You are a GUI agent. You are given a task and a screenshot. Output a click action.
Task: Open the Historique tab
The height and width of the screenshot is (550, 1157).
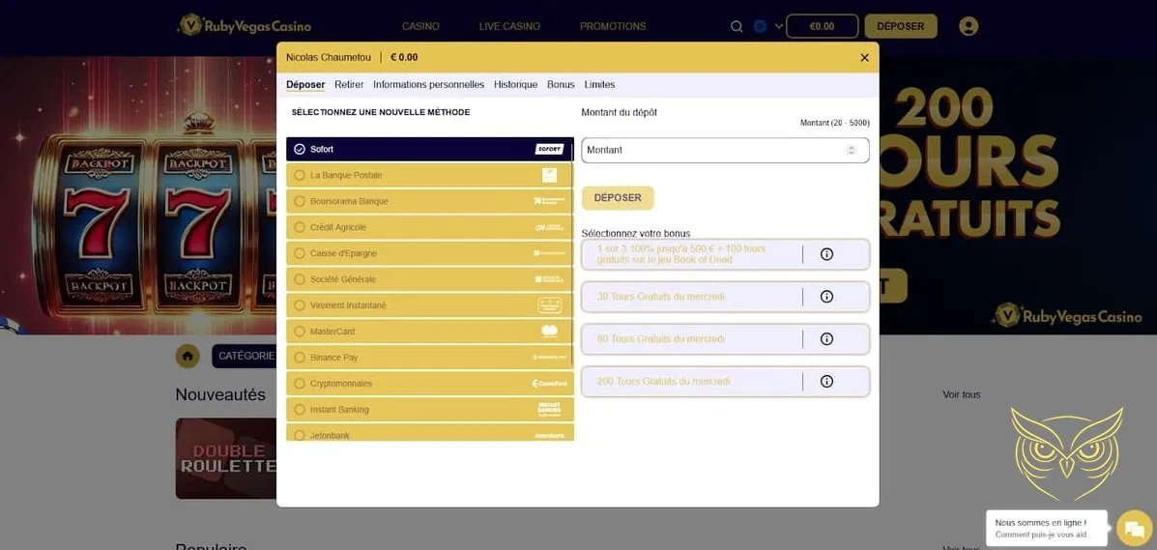[515, 85]
